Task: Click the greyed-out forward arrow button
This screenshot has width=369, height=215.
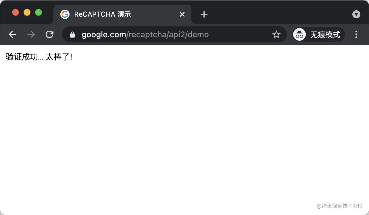Action: click(31, 34)
